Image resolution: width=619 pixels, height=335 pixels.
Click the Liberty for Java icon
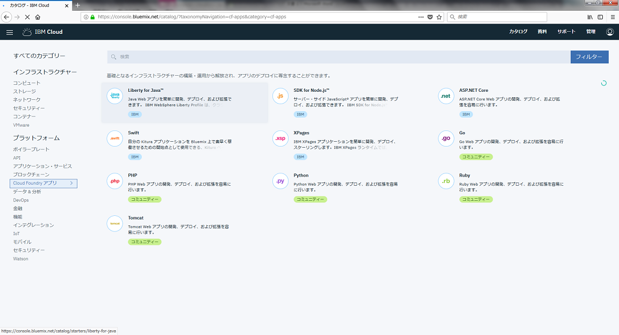pyautogui.click(x=115, y=96)
